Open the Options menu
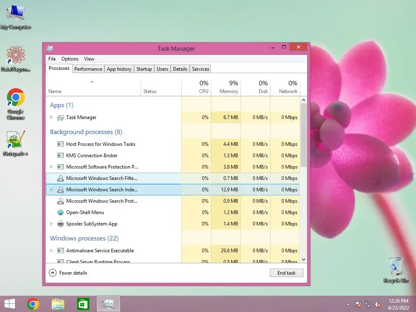This screenshot has width=416, height=312. (x=70, y=59)
